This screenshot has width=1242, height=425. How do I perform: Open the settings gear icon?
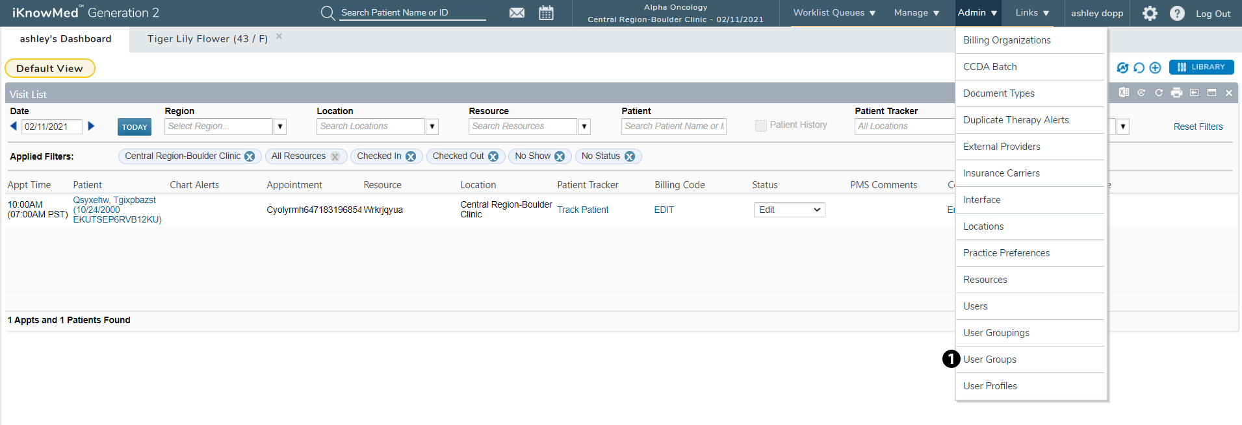1150,13
